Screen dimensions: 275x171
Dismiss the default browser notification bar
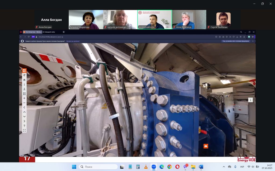click(253, 41)
